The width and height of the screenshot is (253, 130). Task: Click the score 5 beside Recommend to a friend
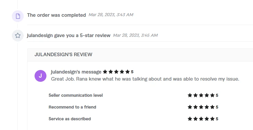(x=217, y=107)
